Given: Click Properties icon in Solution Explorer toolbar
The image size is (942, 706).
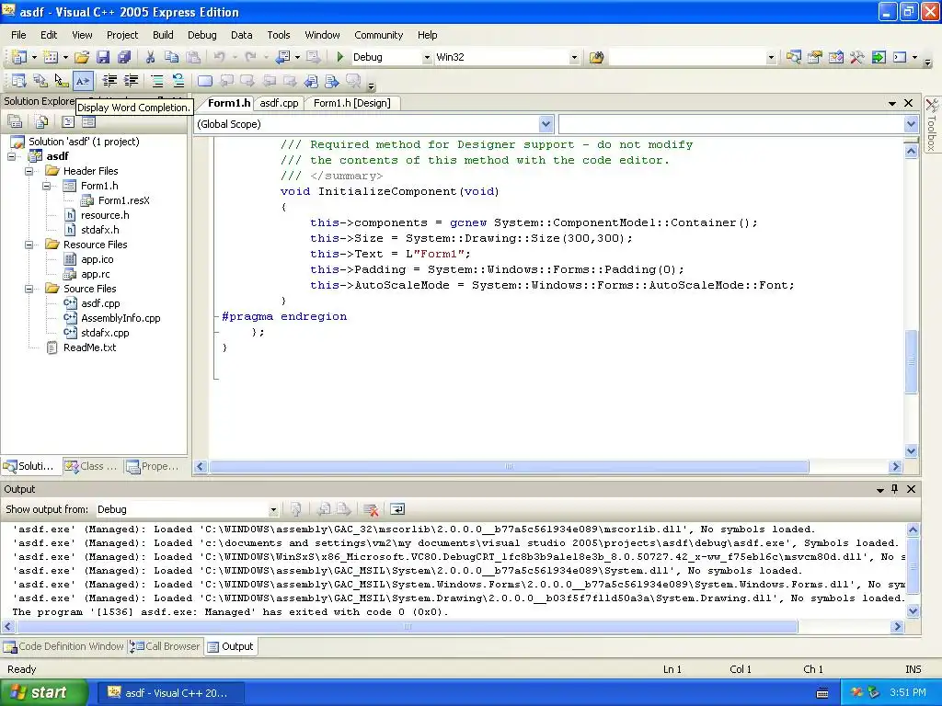Looking at the screenshot, I should coord(15,122).
